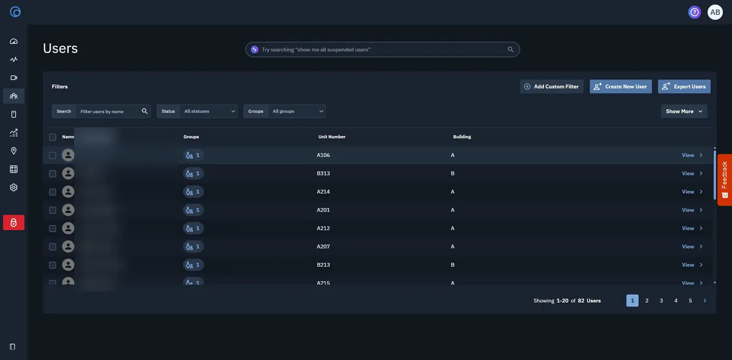Expand the Show More filters
The width and height of the screenshot is (732, 360).
[684, 111]
